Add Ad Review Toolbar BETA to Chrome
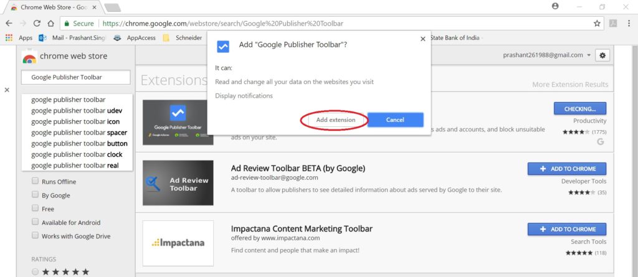The image size is (638, 277). pos(567,169)
